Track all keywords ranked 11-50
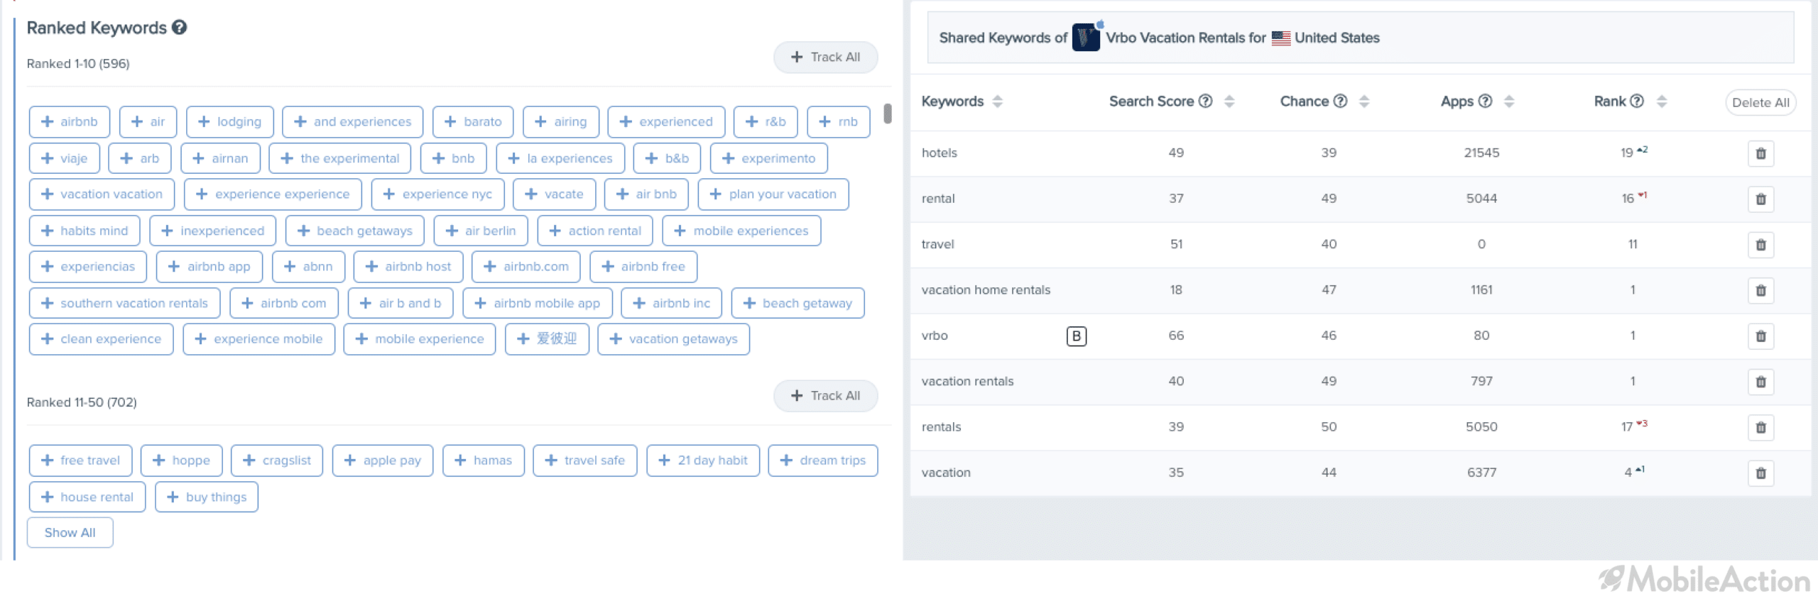The image size is (1818, 596). (x=825, y=395)
